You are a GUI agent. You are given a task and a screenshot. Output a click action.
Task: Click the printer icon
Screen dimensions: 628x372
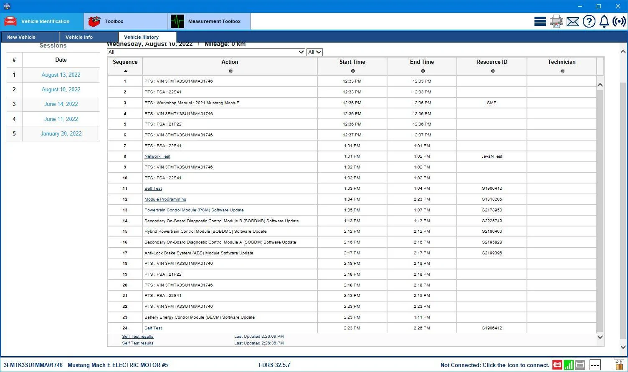(x=556, y=21)
